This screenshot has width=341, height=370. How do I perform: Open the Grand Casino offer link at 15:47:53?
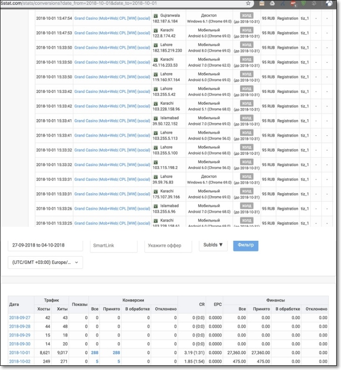pos(112,33)
